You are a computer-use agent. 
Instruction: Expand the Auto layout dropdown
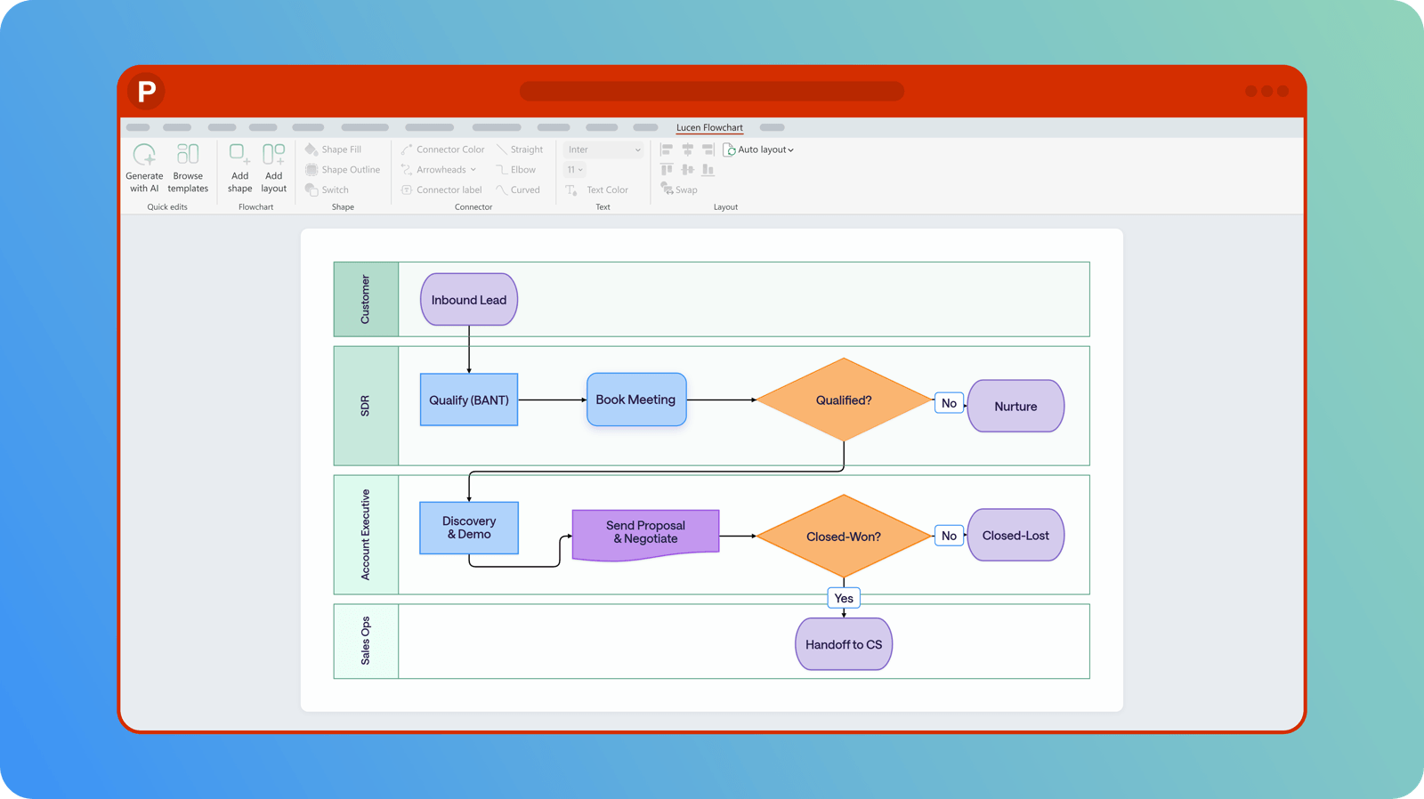click(x=758, y=149)
